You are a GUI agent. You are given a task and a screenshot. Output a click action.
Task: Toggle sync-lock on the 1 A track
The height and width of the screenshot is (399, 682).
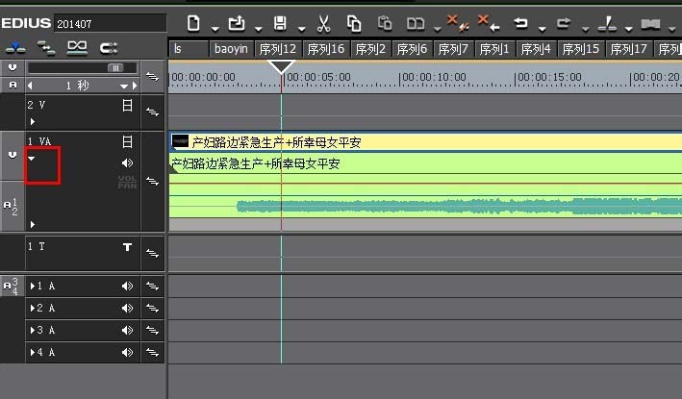(x=153, y=286)
